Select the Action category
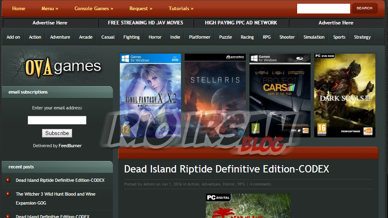 point(35,37)
